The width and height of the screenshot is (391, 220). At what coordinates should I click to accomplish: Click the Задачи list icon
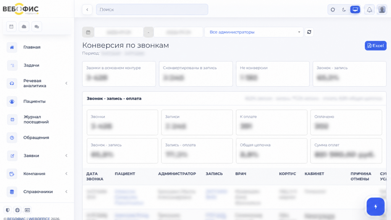coord(12,65)
